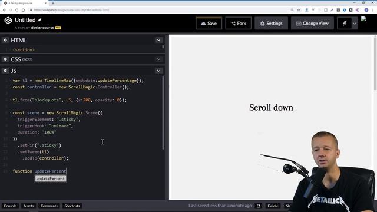The width and height of the screenshot is (377, 212).
Task: Open the pen in new window icon
Action: pyautogui.click(x=259, y=206)
